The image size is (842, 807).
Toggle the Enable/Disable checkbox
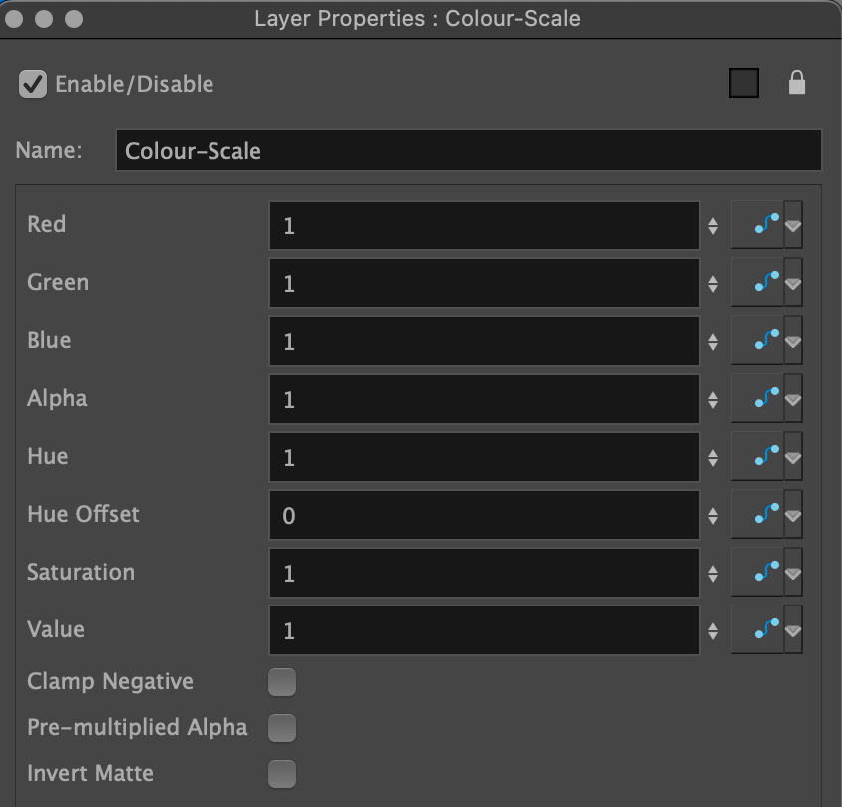coord(33,85)
